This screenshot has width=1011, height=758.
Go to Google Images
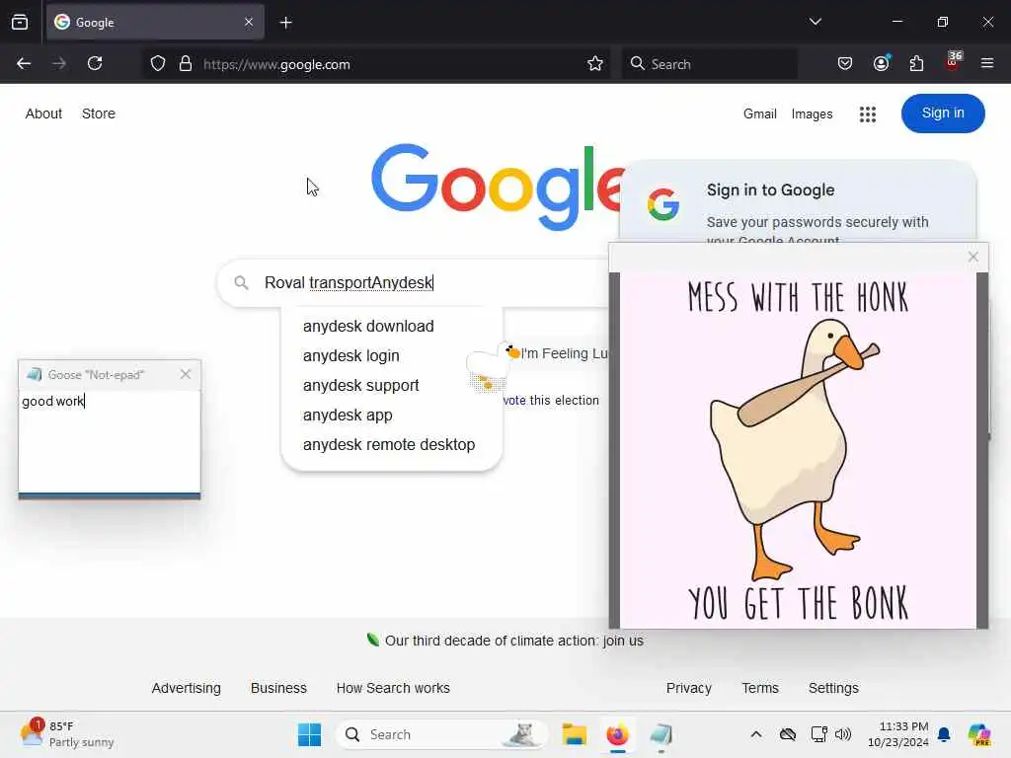[812, 114]
